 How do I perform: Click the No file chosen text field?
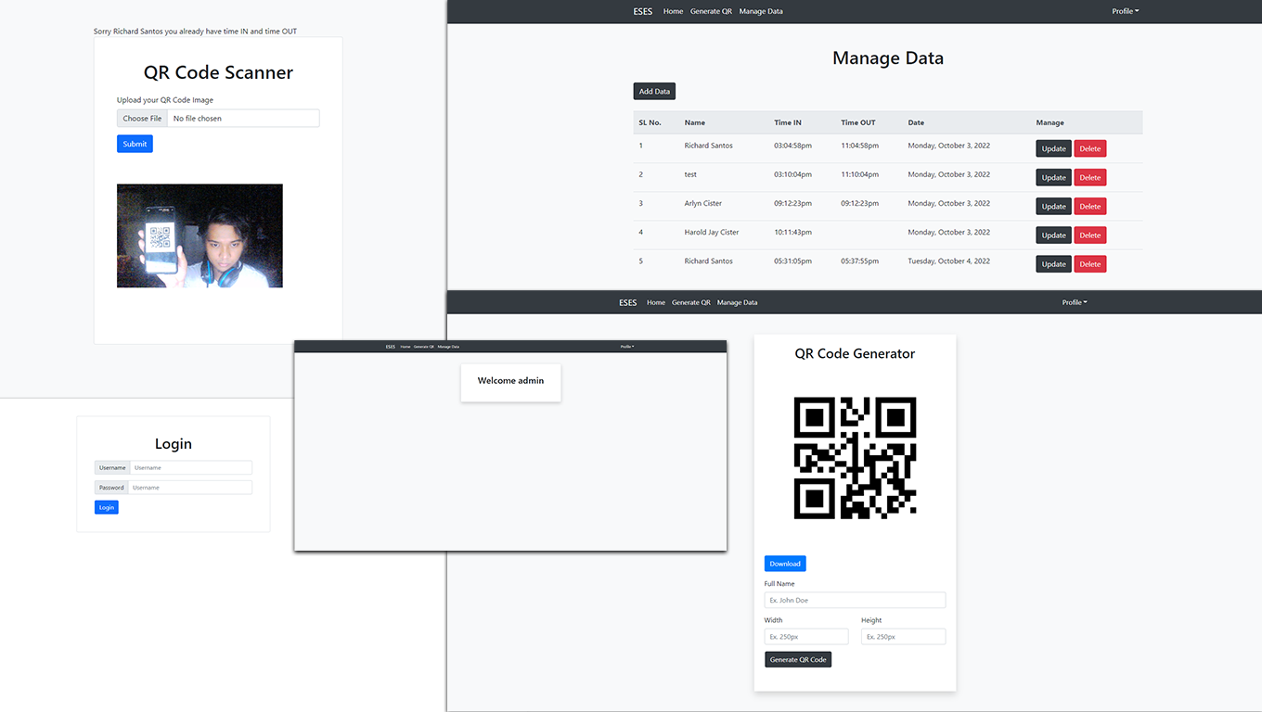[x=243, y=119]
